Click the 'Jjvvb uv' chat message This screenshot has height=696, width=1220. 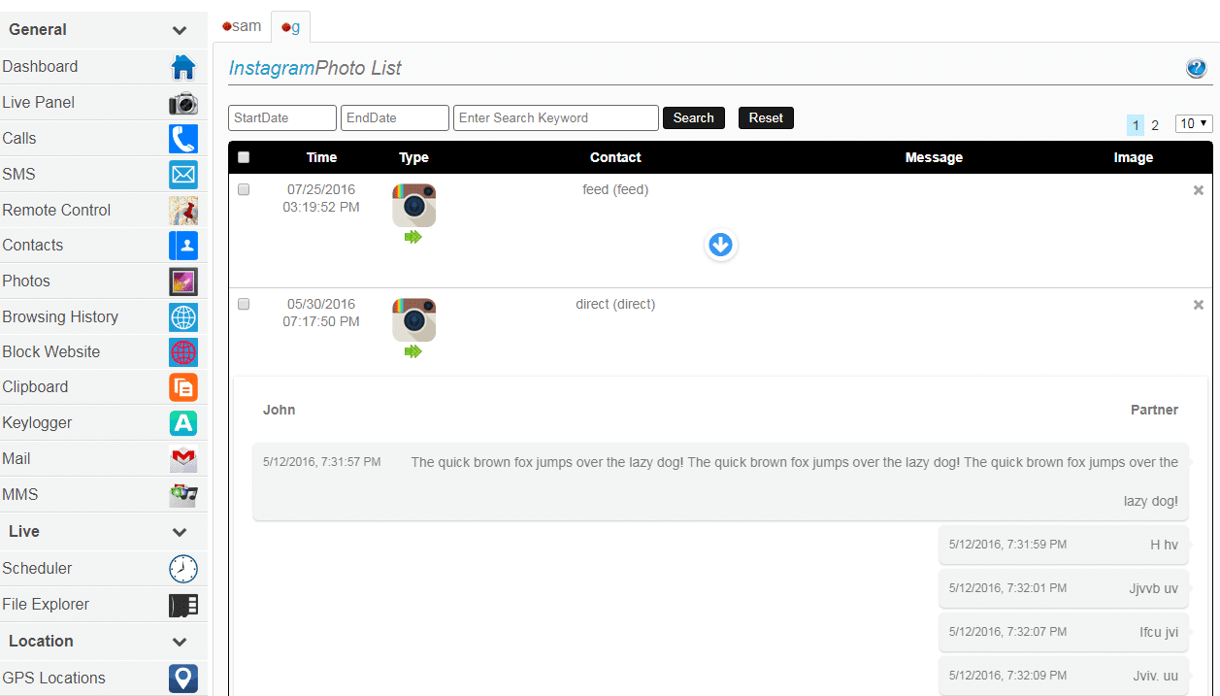pyautogui.click(x=1064, y=588)
